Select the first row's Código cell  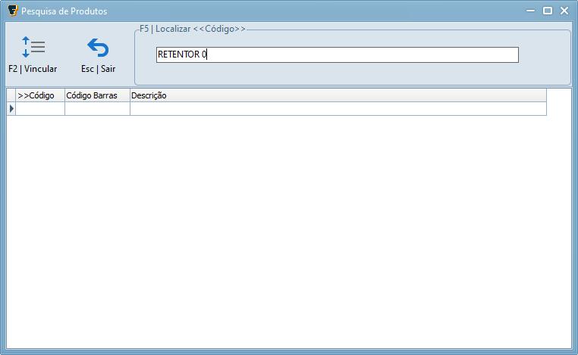pyautogui.click(x=40, y=109)
